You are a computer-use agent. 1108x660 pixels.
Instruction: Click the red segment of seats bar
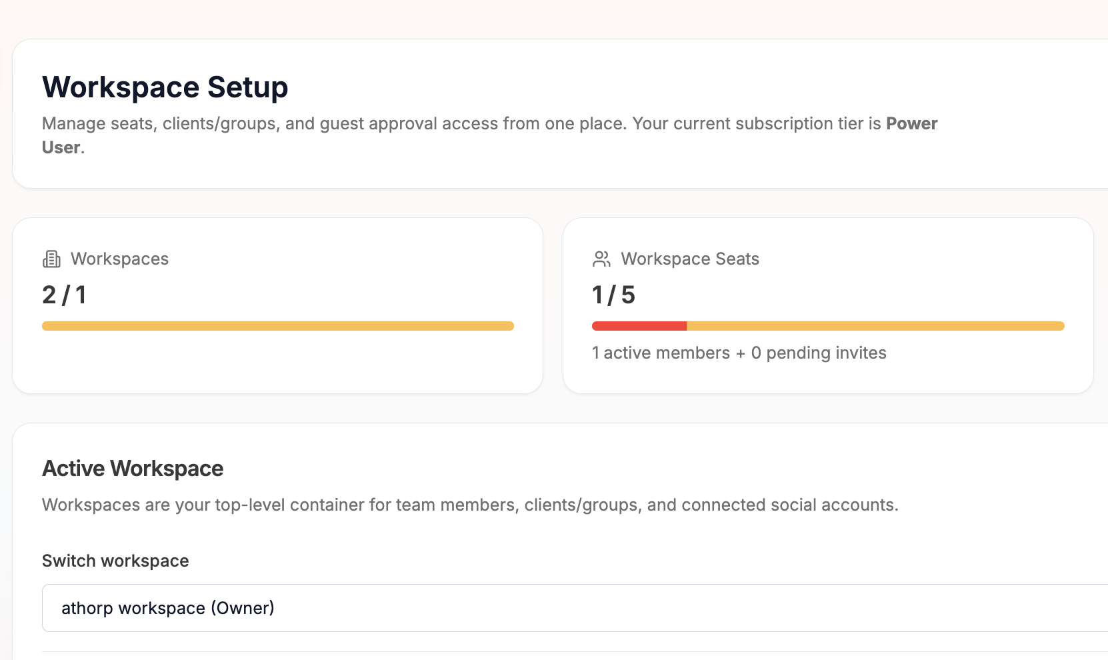coord(639,326)
